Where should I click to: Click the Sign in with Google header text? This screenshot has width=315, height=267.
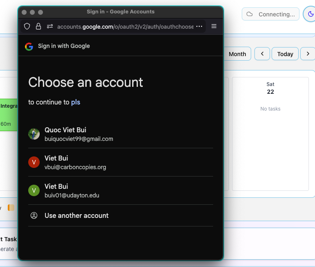click(64, 46)
